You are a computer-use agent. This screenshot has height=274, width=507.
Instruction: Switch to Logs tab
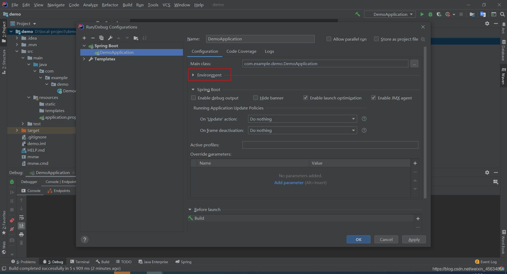(269, 51)
